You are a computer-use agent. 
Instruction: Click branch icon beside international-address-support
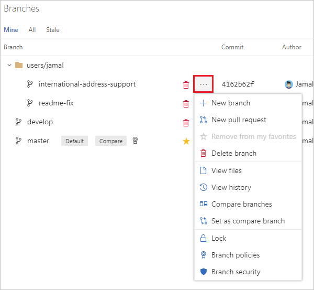click(x=30, y=84)
